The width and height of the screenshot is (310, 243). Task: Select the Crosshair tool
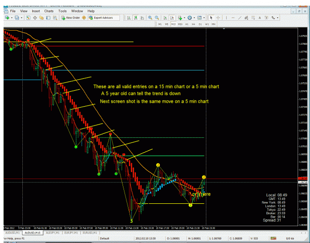[218, 18]
